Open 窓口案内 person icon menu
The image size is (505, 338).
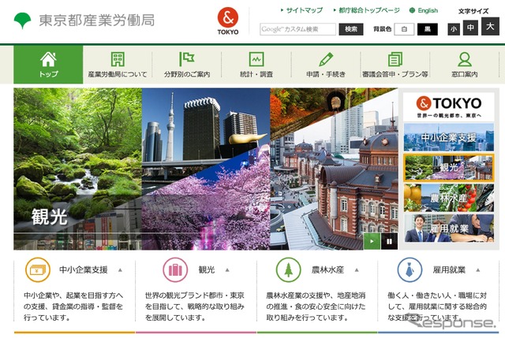[x=465, y=65]
